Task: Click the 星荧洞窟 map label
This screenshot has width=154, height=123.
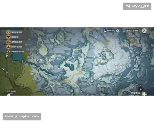Action: point(103,86)
